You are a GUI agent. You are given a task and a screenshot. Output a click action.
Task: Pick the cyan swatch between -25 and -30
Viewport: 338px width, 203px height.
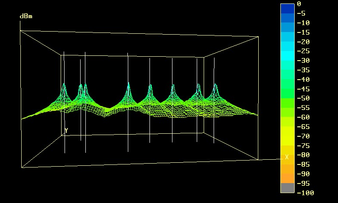point(287,56)
